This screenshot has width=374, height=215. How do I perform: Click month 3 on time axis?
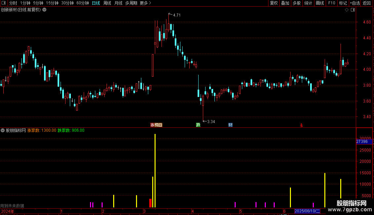tap(145, 211)
